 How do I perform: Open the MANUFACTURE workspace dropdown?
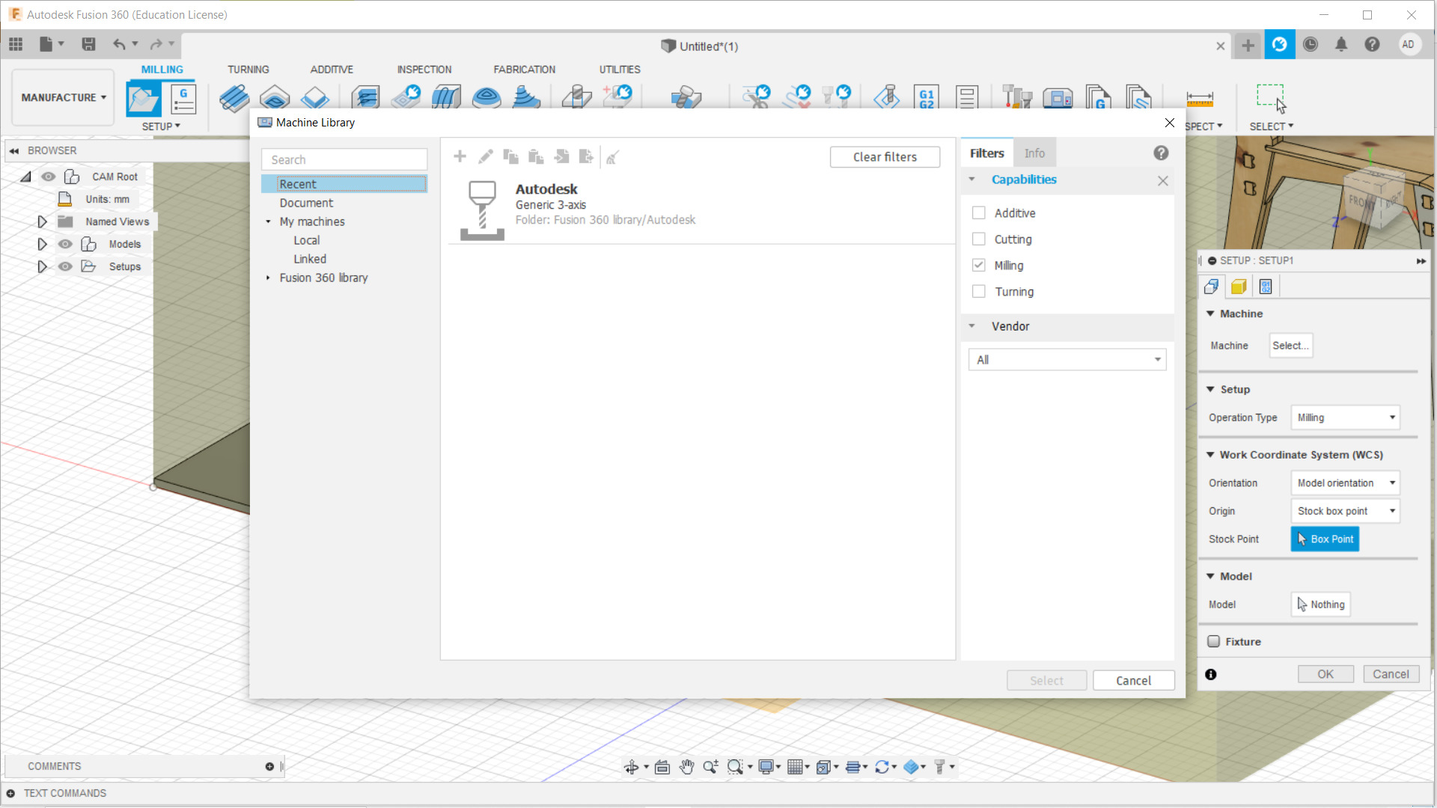click(x=64, y=98)
